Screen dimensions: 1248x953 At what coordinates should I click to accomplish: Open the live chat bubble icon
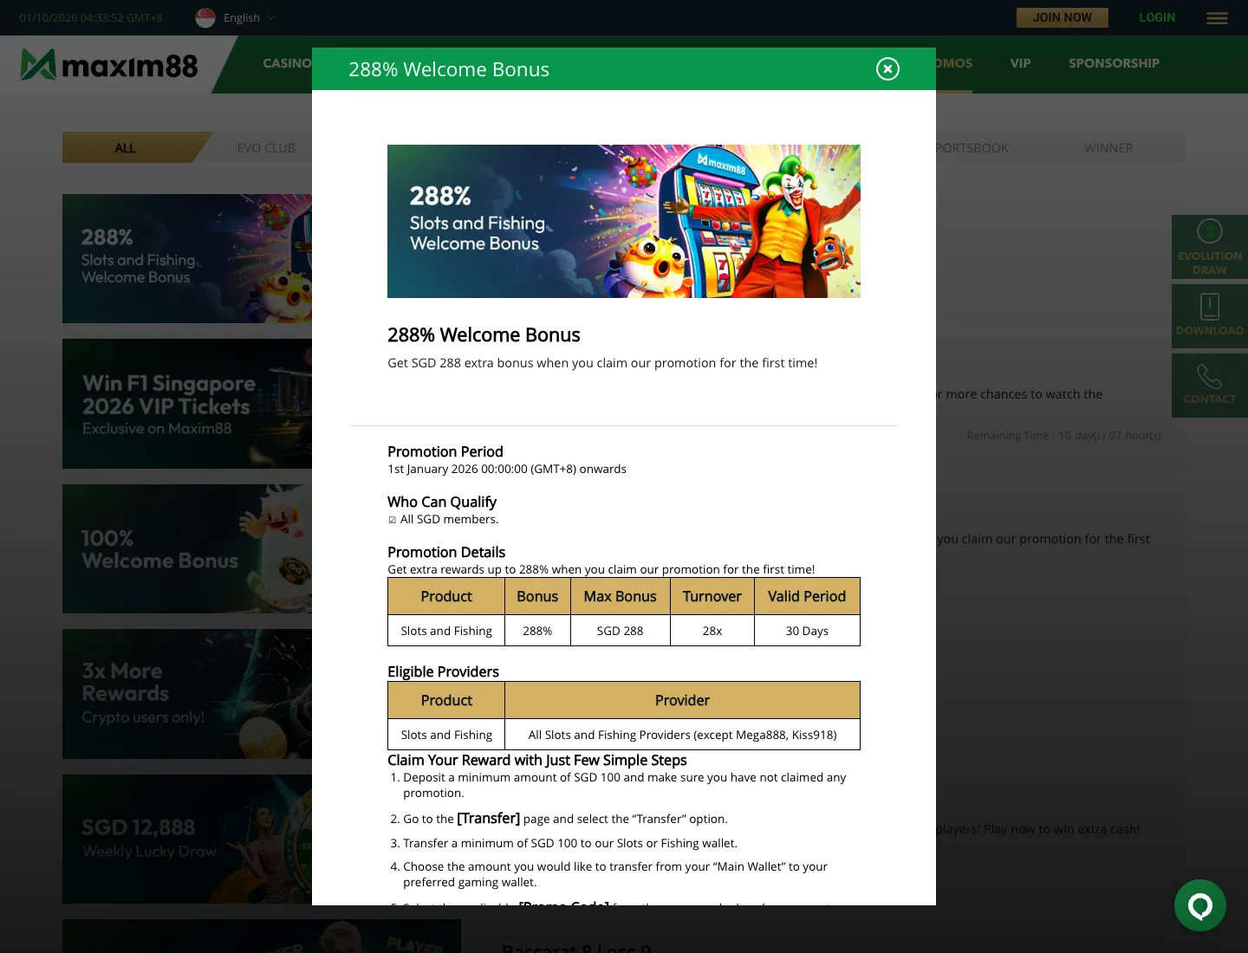coord(1200,906)
